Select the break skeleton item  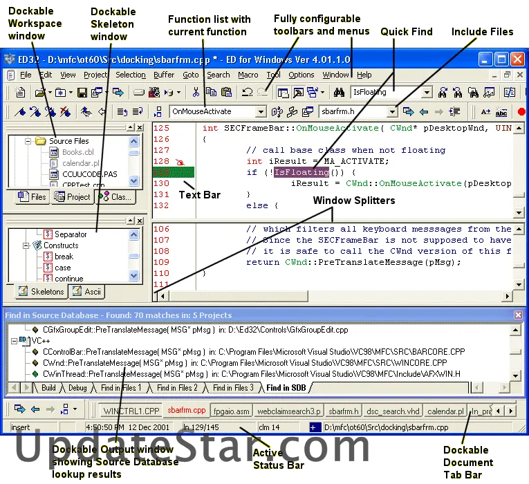point(64,257)
